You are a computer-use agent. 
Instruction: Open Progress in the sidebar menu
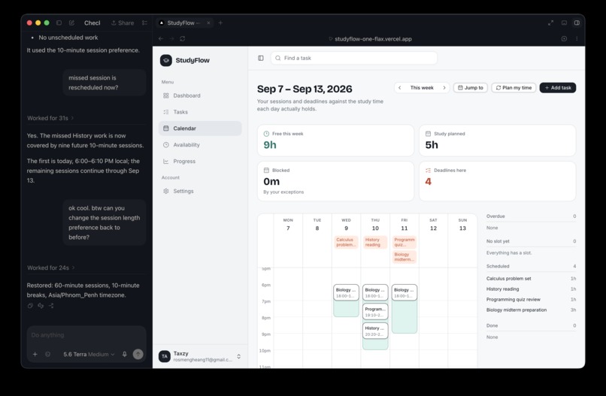click(200, 161)
